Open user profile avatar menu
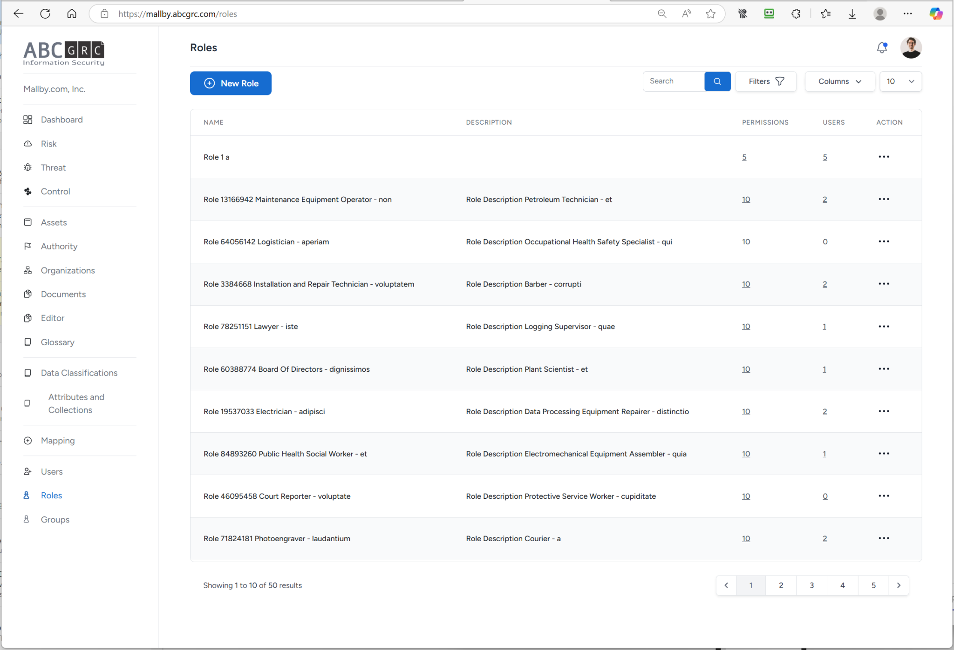 point(911,47)
